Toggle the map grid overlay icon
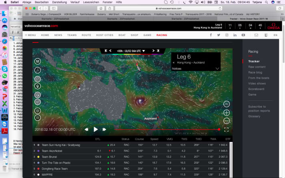Image resolution: width=285 pixels, height=178 pixels. pyautogui.click(x=38, y=111)
